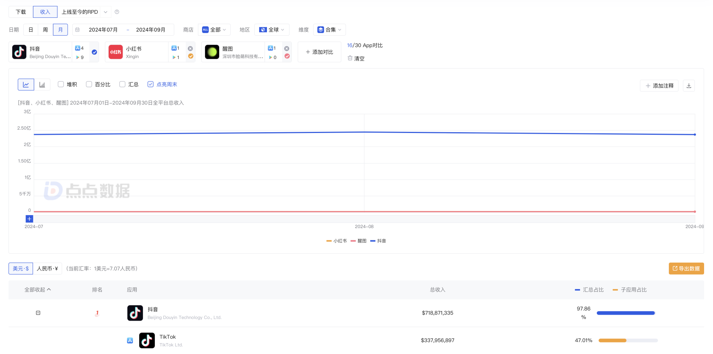Toggle 抖音 blue check selection
The image size is (713, 354).
[94, 52]
